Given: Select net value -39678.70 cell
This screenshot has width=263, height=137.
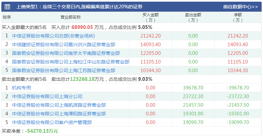Looking at the screenshot, I should click(238, 88).
